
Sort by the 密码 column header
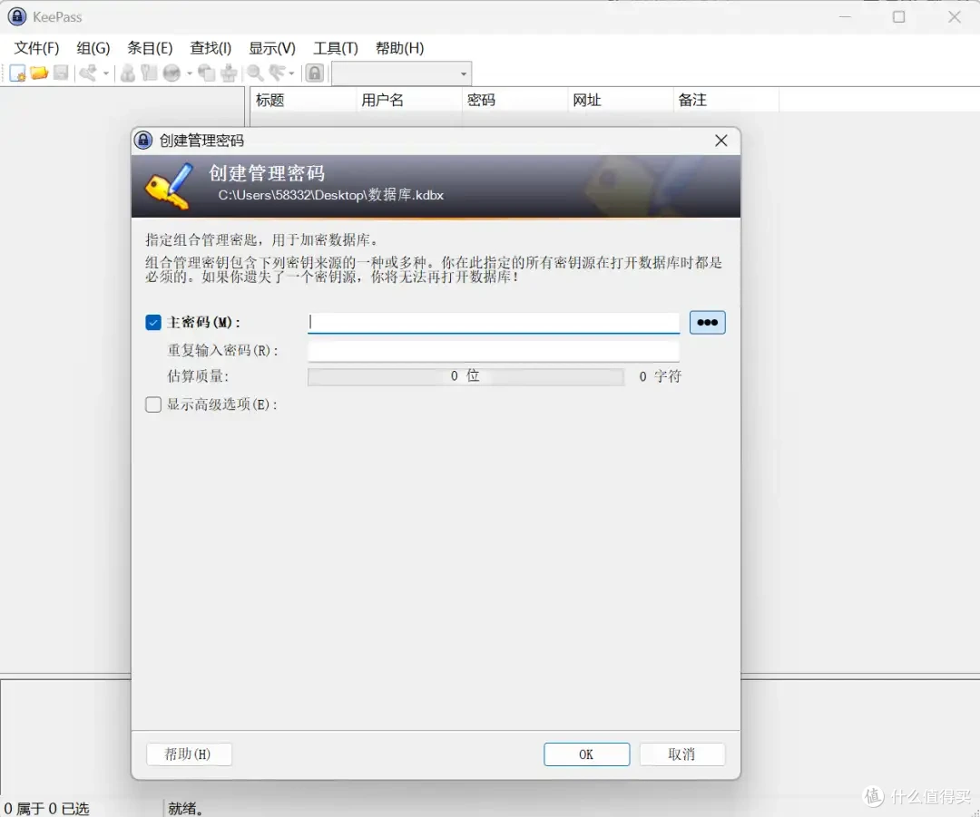point(515,100)
